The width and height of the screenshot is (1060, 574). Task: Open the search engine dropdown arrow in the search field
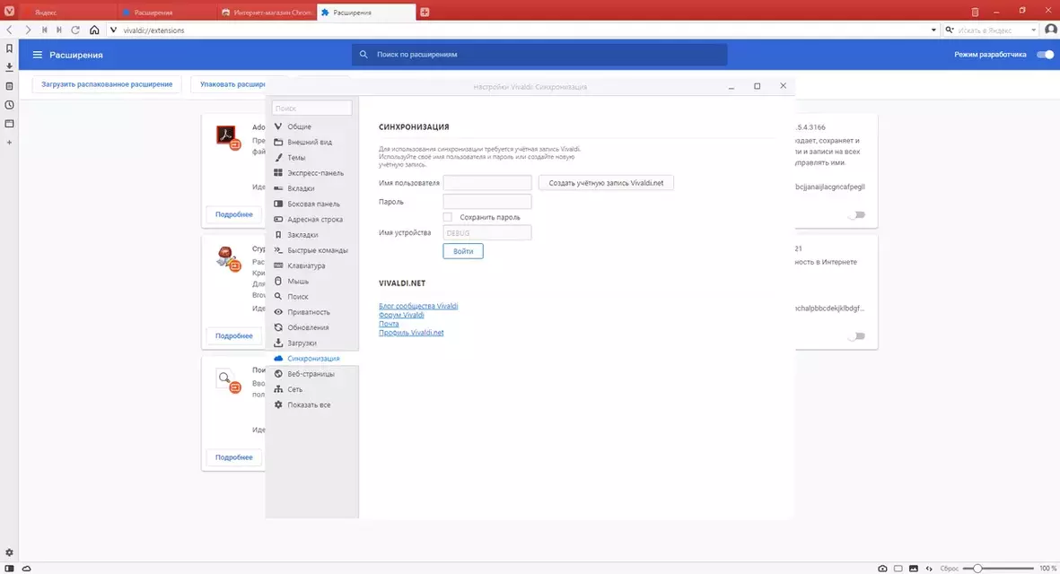(x=1034, y=30)
